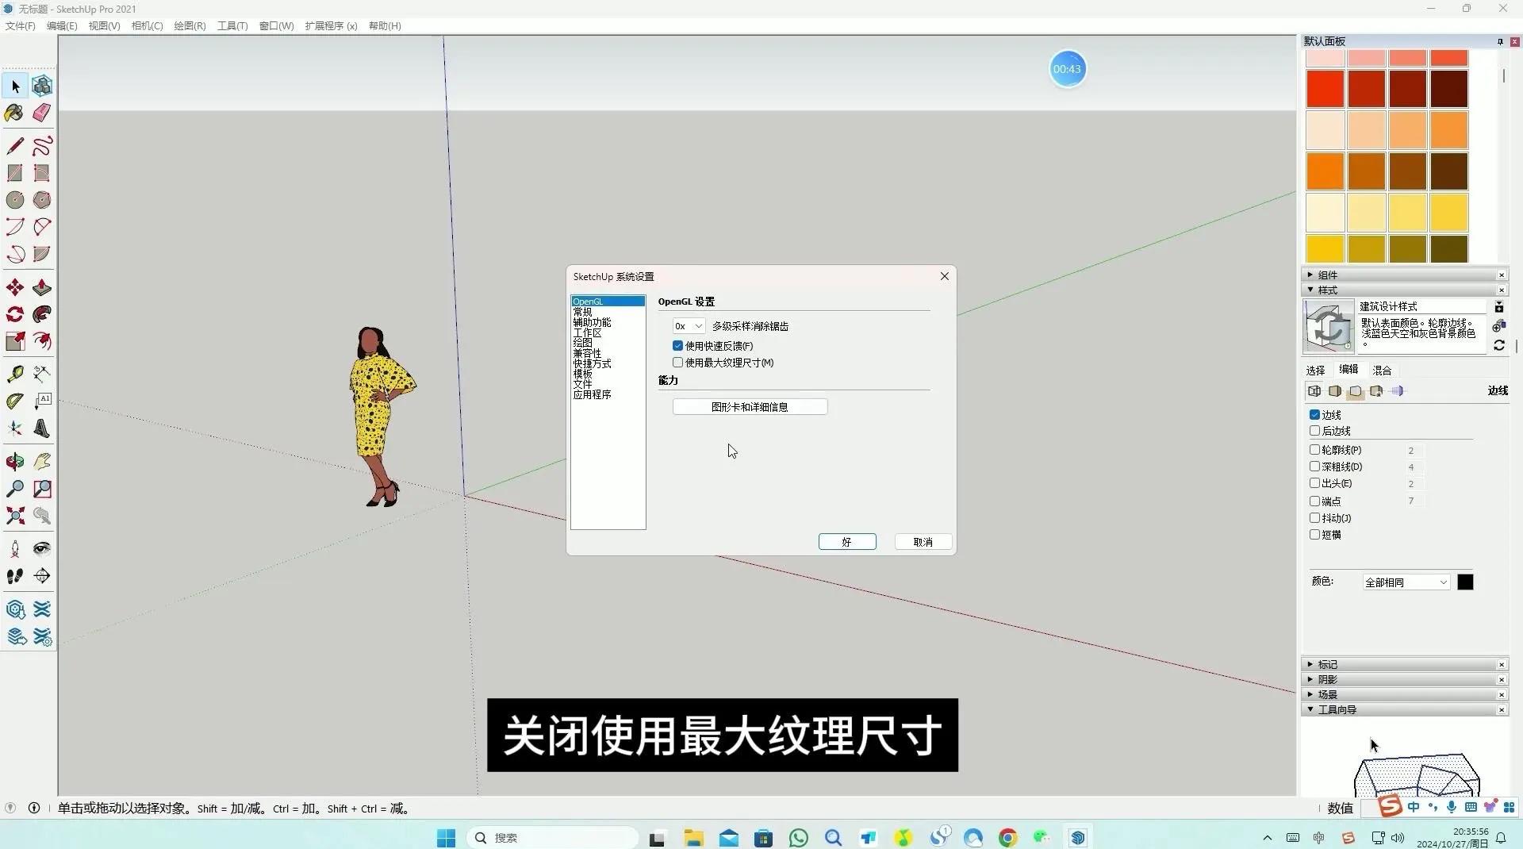The width and height of the screenshot is (1523, 849).
Task: Pick the bright red color swatch
Action: coord(1325,87)
